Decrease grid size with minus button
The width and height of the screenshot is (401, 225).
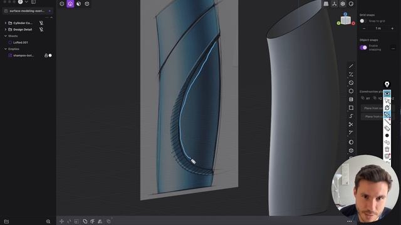click(364, 29)
